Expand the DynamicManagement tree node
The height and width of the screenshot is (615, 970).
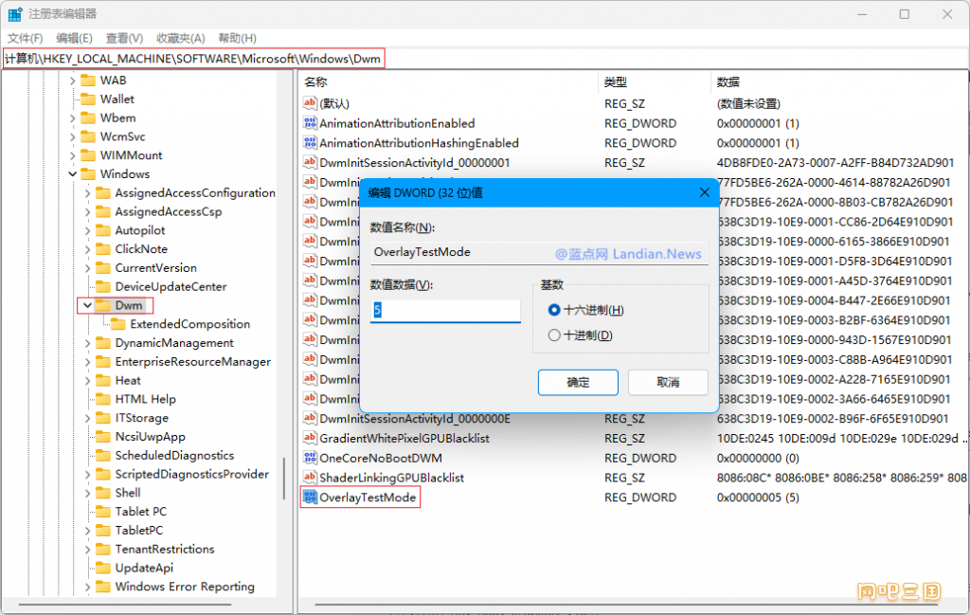(87, 343)
